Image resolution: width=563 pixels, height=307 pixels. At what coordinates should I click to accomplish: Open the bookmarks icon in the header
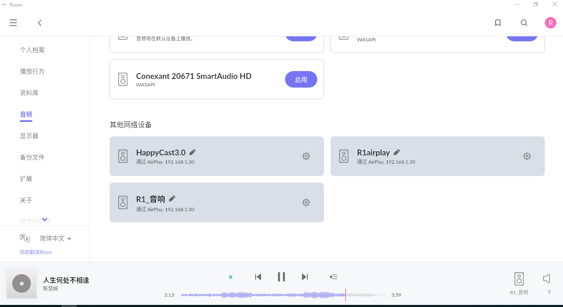pos(498,23)
